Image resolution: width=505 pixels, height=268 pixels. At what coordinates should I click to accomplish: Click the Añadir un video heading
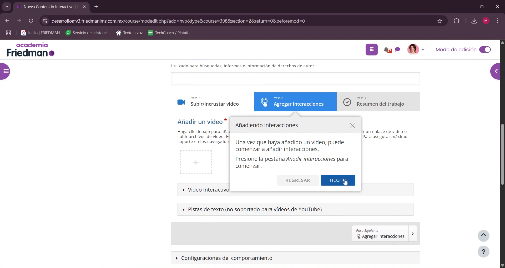click(x=200, y=122)
